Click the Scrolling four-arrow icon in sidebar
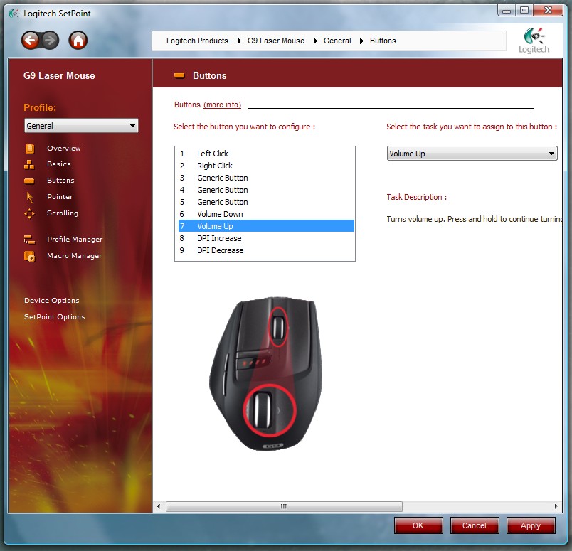This screenshot has width=572, height=551. pos(30,213)
